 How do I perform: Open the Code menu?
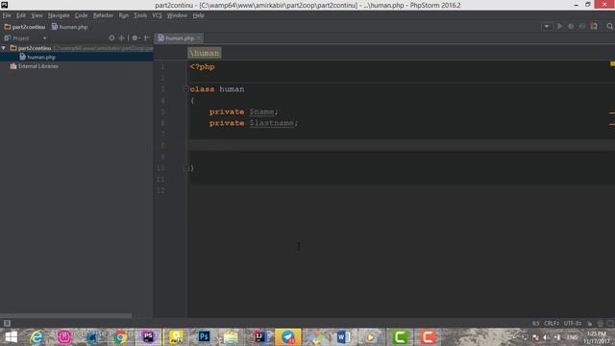pos(81,15)
